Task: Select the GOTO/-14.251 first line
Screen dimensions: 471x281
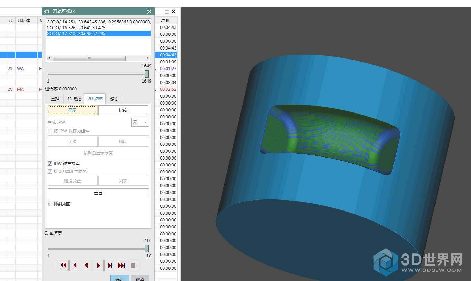Action: click(x=99, y=22)
